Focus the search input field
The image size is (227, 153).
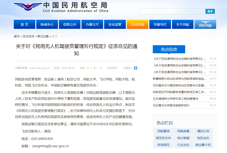[172, 11]
